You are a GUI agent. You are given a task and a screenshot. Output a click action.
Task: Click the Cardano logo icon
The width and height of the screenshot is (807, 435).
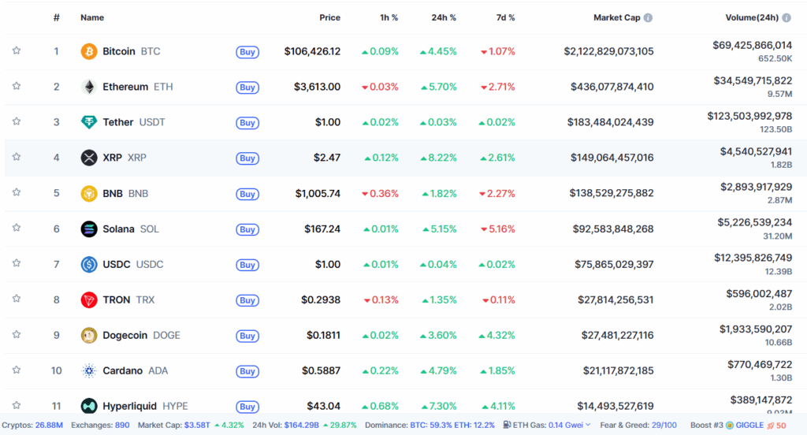click(x=89, y=370)
